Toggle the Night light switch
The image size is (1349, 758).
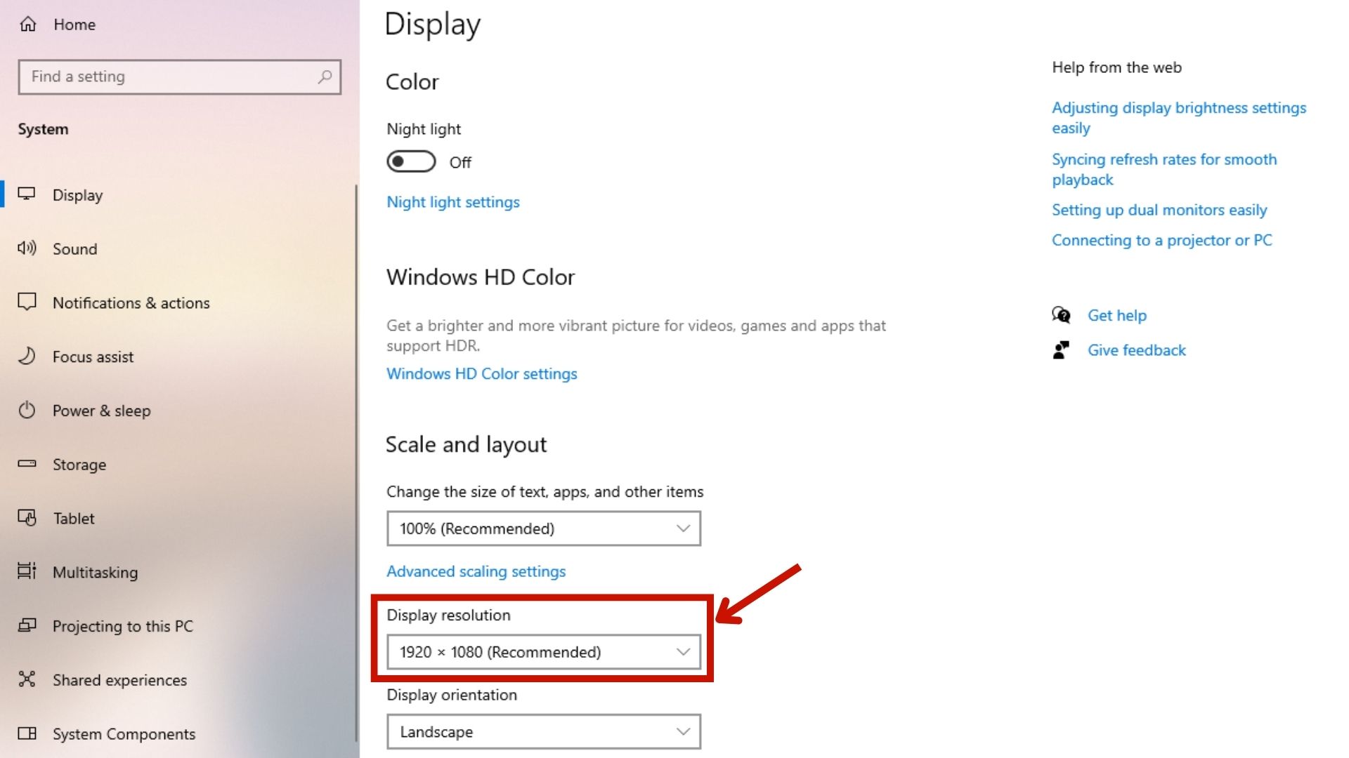[411, 161]
